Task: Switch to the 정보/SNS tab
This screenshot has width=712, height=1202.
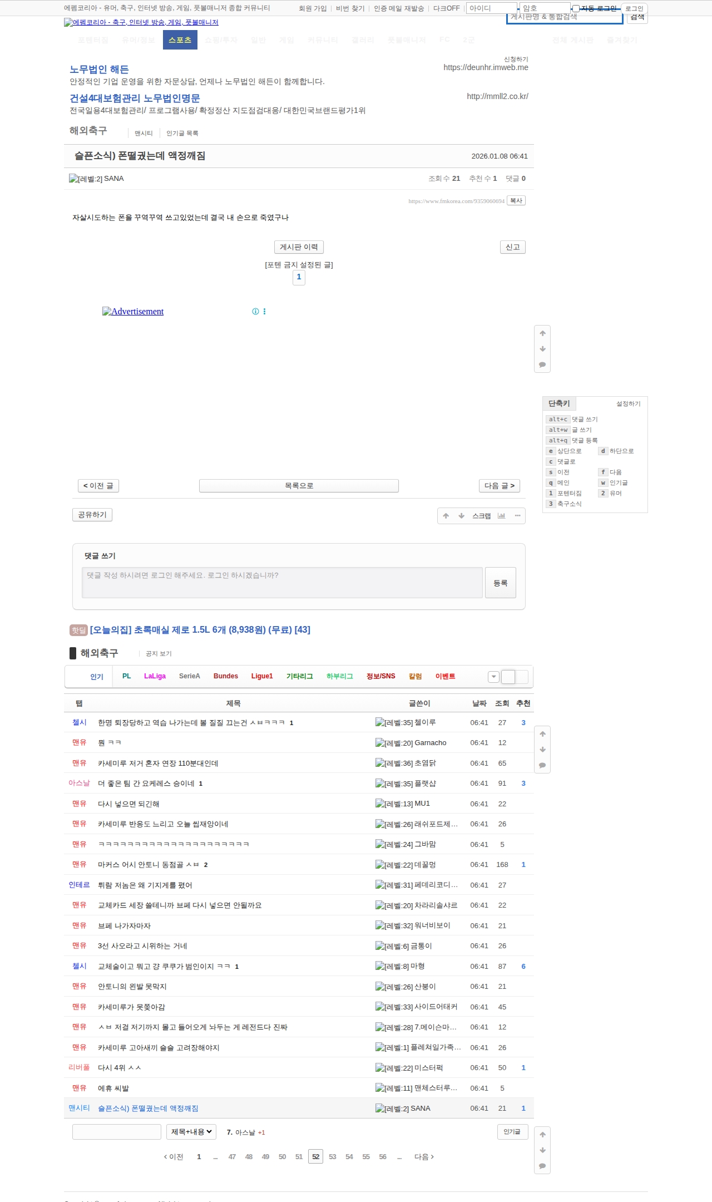Action: pos(381,676)
